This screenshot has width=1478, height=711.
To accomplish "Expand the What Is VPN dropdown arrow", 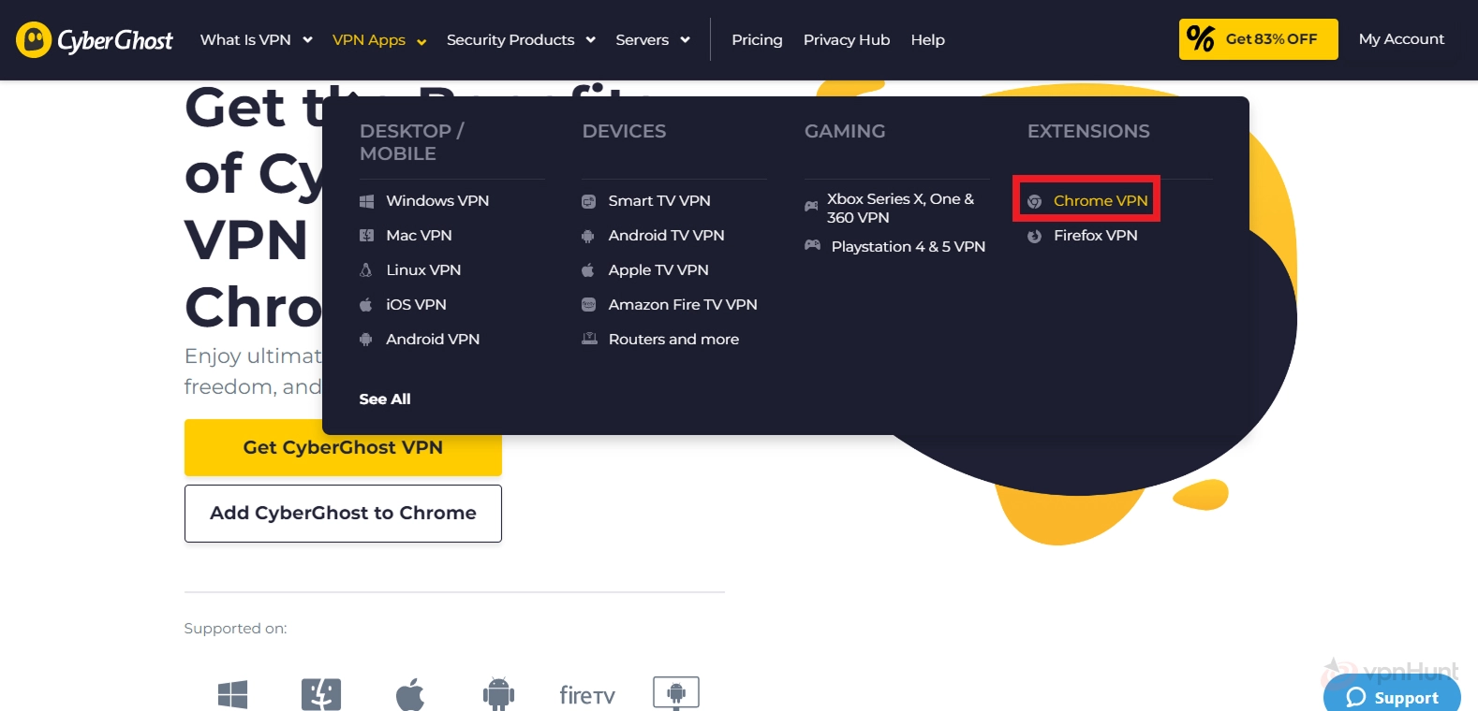I will pyautogui.click(x=307, y=40).
